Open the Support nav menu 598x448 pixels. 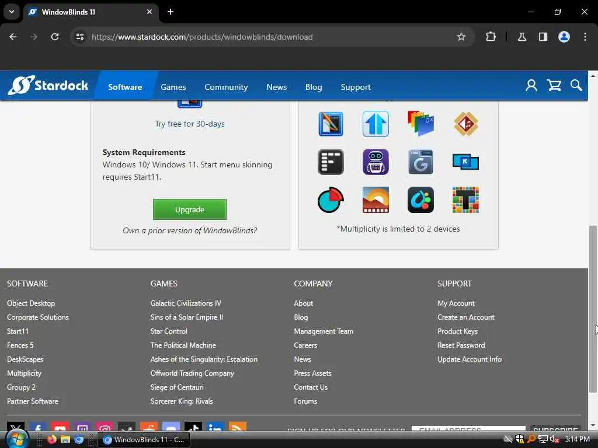tap(356, 87)
